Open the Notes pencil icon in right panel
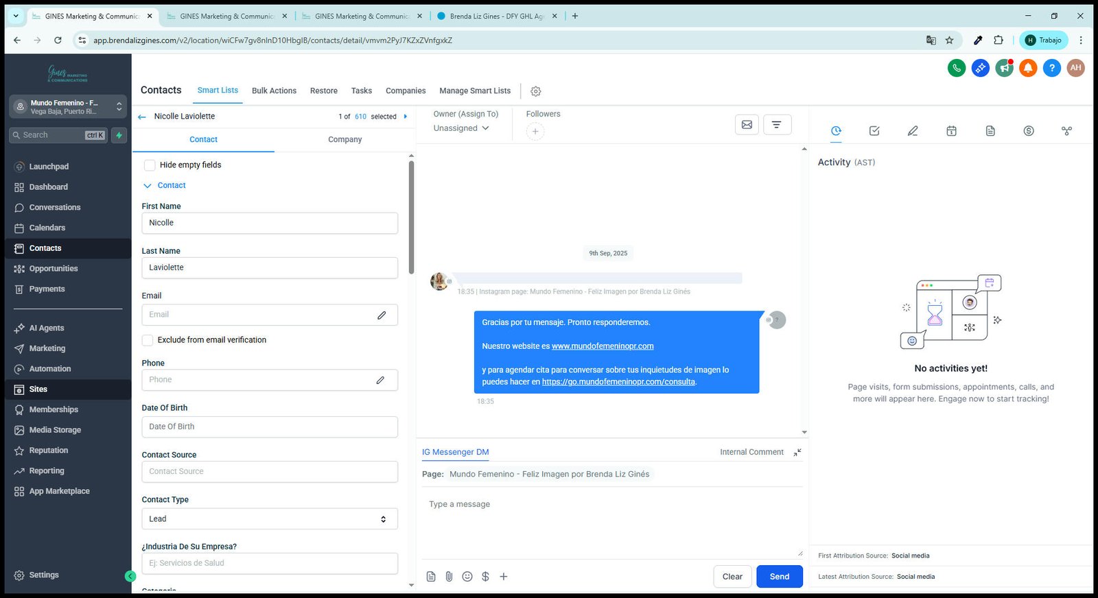 [913, 131]
